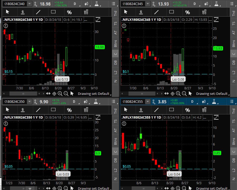Open the flask studies icon in C340 header

[96, 4]
